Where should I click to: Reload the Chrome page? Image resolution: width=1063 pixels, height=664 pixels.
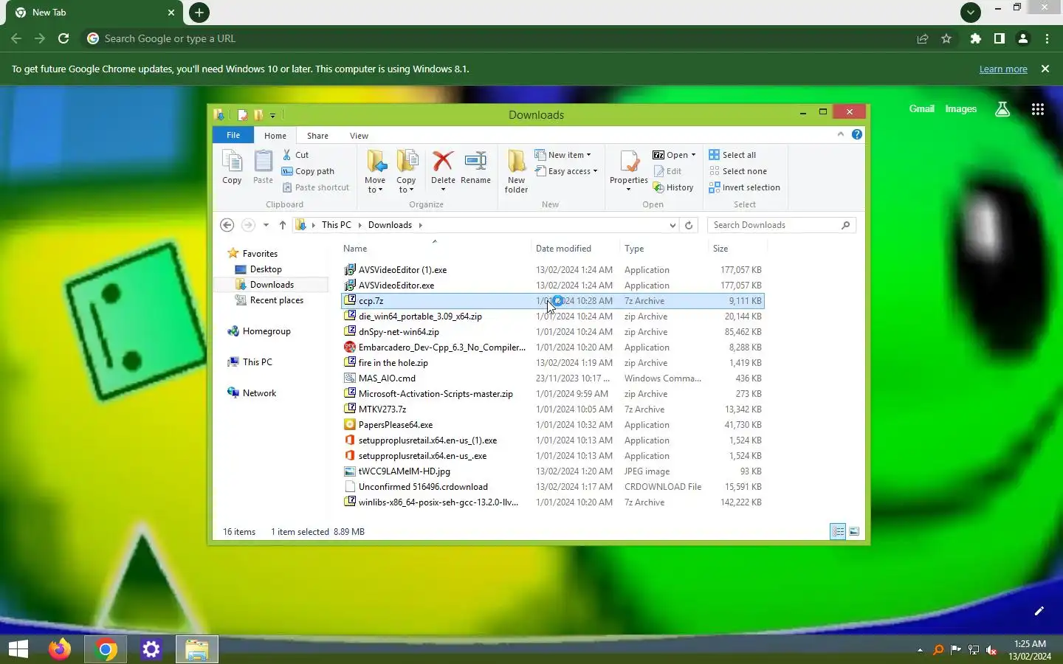coord(63,38)
